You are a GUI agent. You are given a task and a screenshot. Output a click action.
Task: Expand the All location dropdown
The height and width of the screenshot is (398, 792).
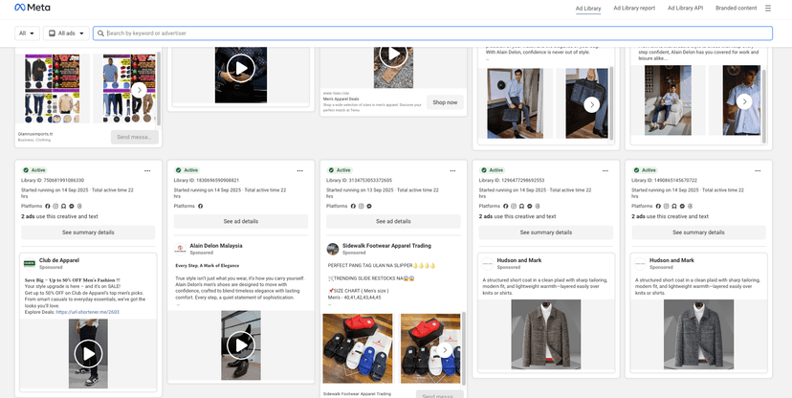tap(27, 33)
